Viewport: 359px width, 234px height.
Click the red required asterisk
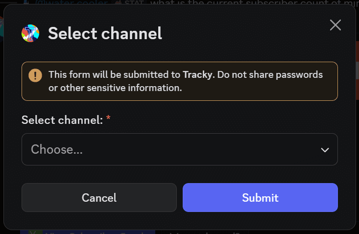[x=108, y=118]
